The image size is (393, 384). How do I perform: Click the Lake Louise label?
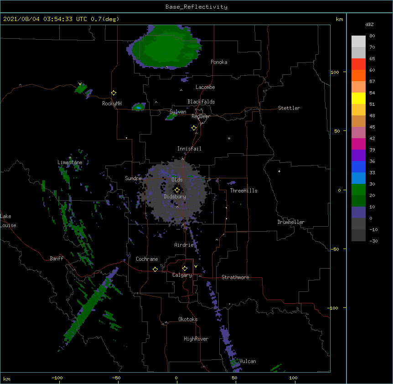coord(8,221)
